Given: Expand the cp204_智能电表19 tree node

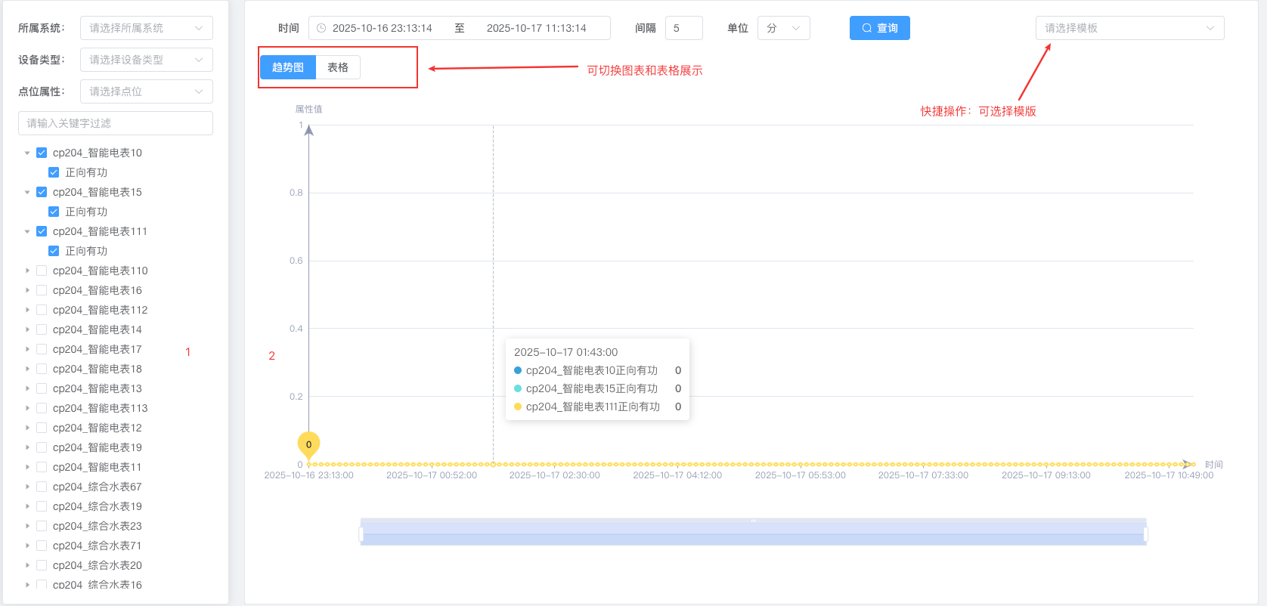Looking at the screenshot, I should [27, 447].
